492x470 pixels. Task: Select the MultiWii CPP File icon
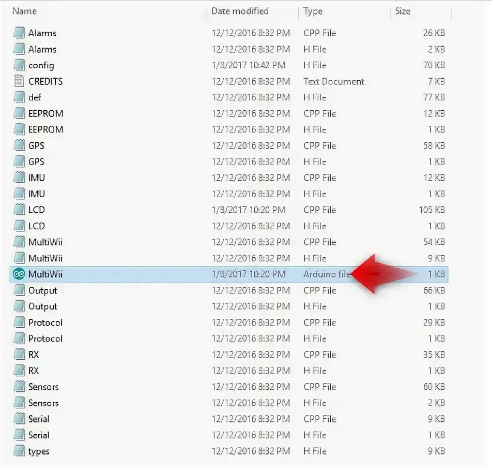tap(19, 242)
